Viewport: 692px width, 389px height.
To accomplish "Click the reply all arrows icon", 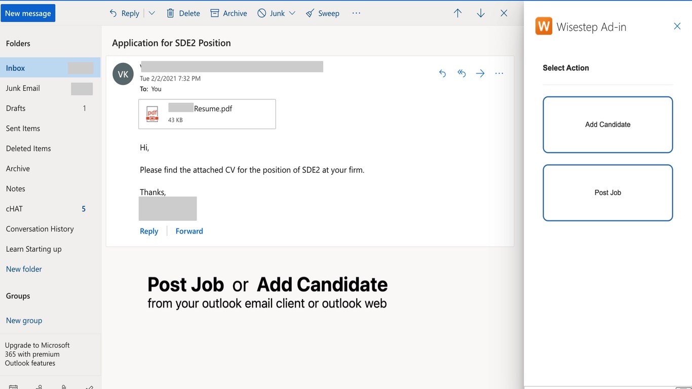I will coord(462,73).
